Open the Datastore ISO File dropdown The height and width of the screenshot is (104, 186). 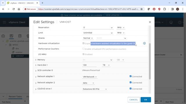95,89
